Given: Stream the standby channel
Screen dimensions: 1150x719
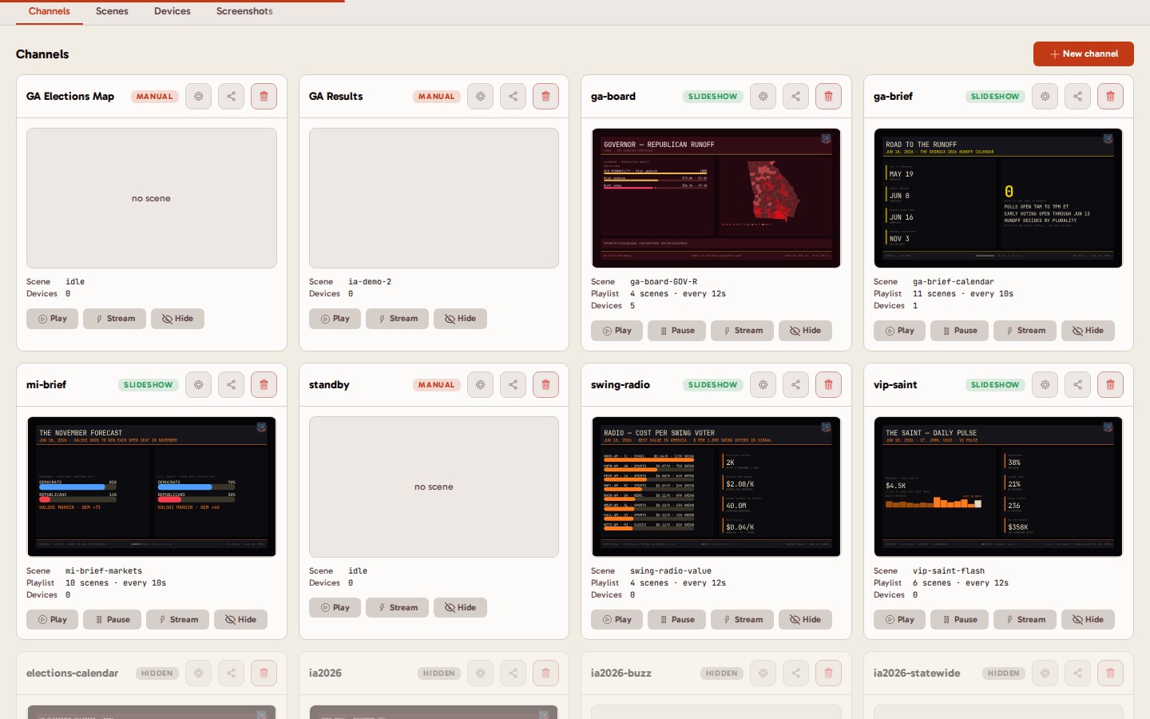Looking at the screenshot, I should [x=397, y=608].
